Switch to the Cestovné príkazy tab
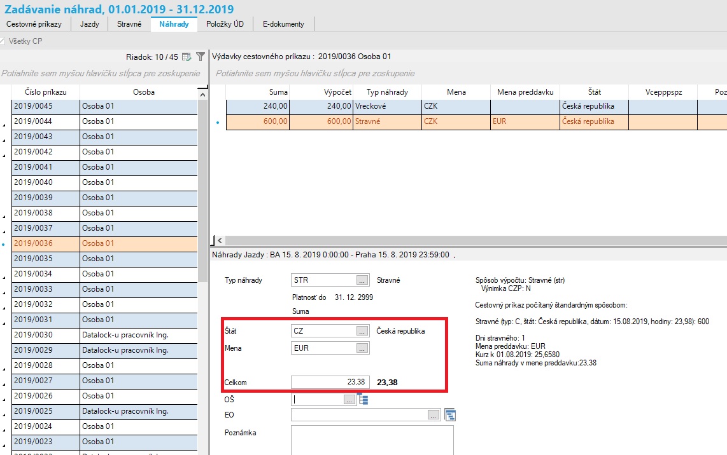The height and width of the screenshot is (455, 727). click(x=34, y=24)
